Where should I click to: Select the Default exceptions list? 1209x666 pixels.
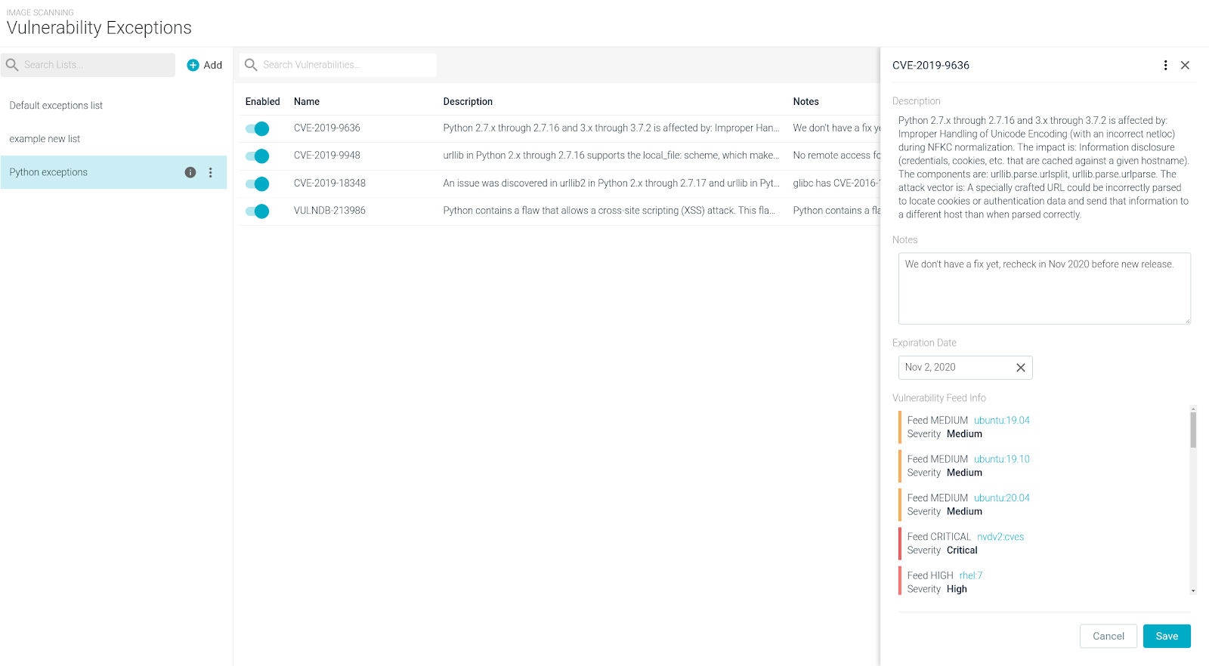coord(114,106)
